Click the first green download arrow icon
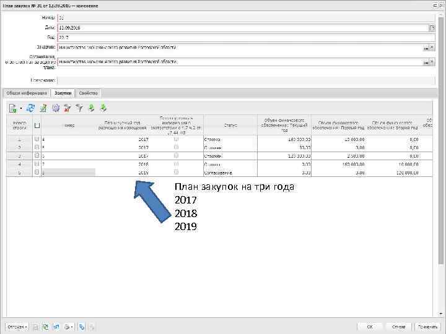 [92, 108]
